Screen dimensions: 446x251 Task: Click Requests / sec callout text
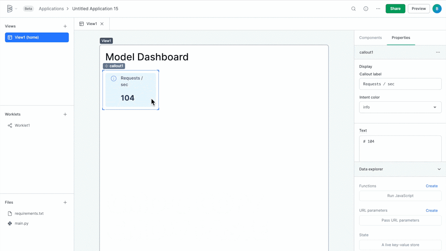132,81
